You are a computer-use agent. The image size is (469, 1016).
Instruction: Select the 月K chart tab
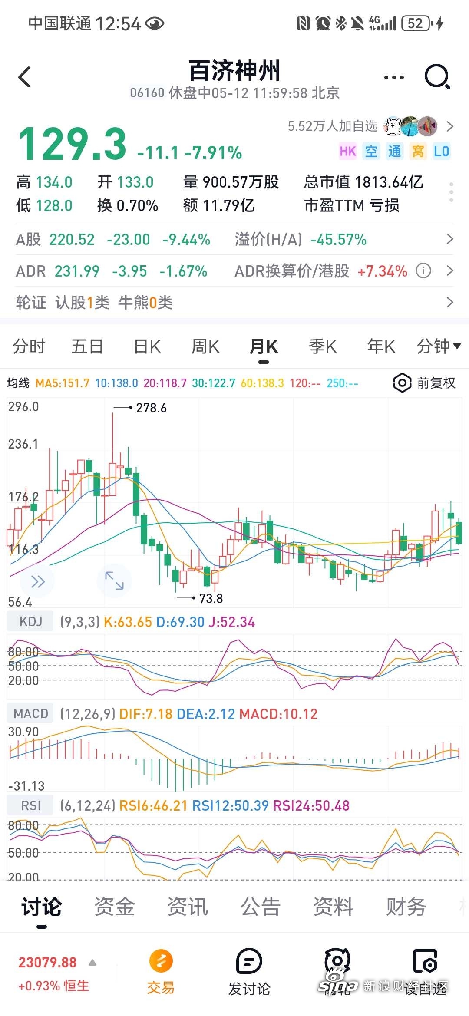pyautogui.click(x=264, y=346)
